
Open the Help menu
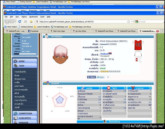click(x=48, y=17)
